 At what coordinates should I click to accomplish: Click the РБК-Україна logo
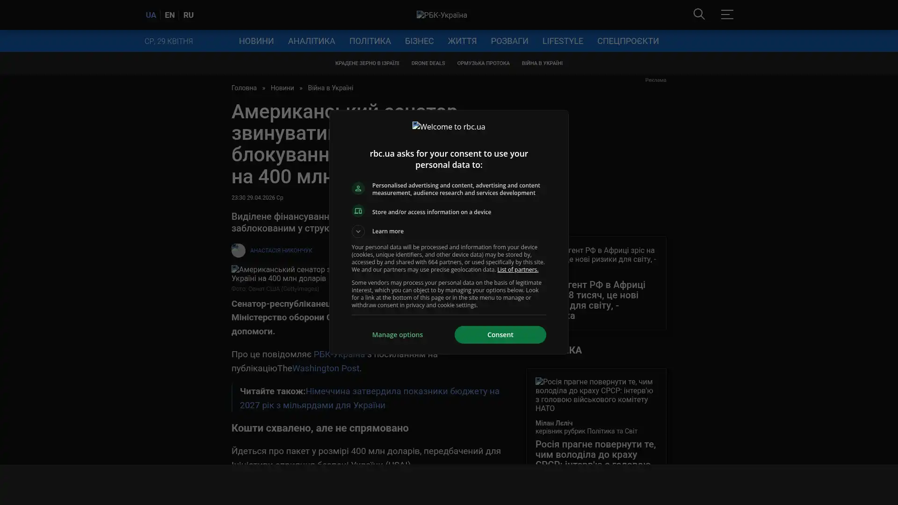[442, 15]
